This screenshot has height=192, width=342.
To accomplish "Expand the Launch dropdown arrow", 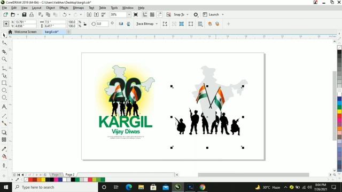I will click(x=223, y=14).
